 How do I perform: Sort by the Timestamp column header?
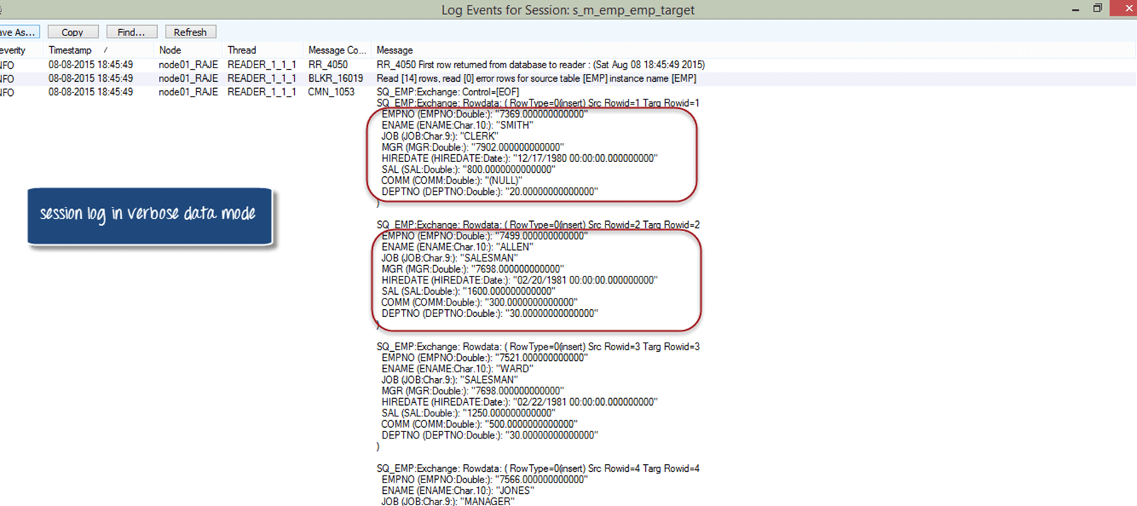(70, 50)
